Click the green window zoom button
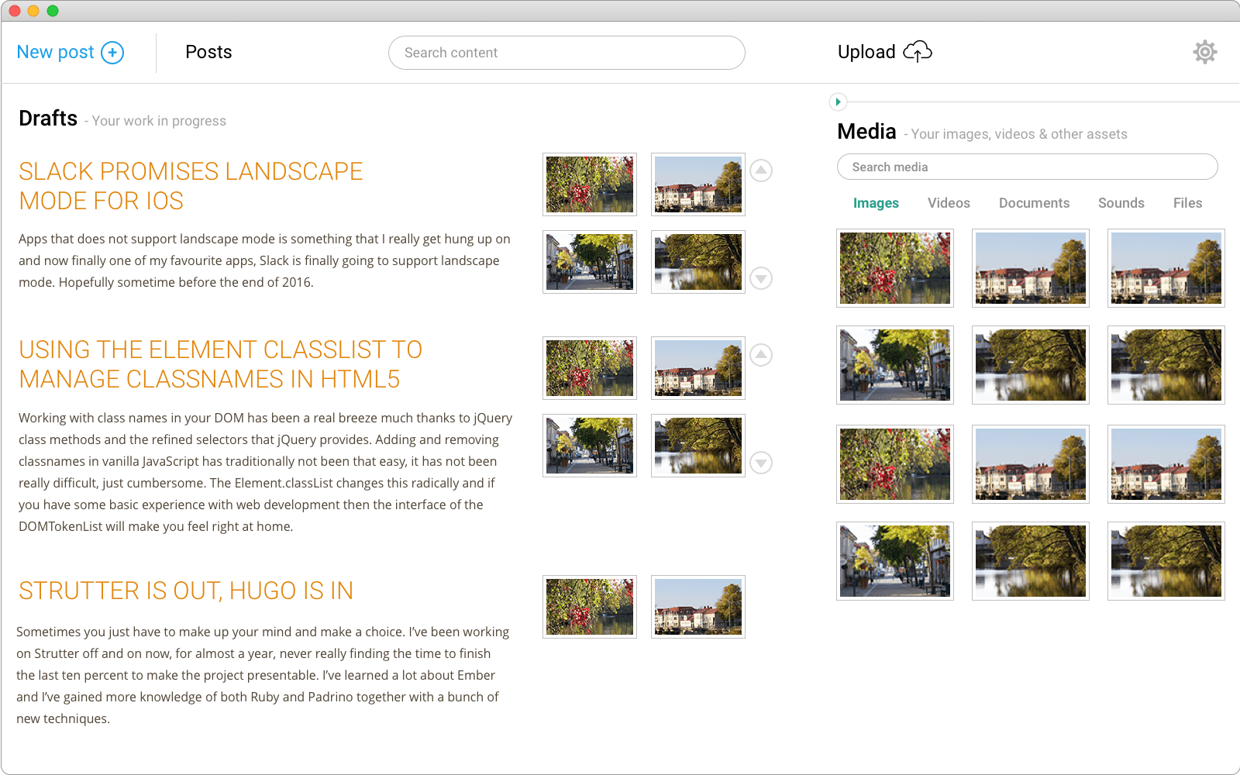The image size is (1240, 775). (x=53, y=11)
